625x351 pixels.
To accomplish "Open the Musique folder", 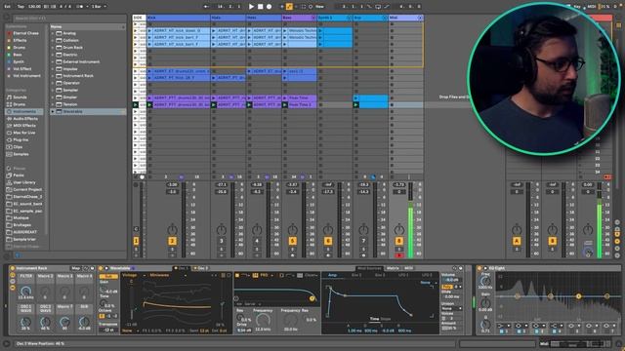I will [21, 218].
